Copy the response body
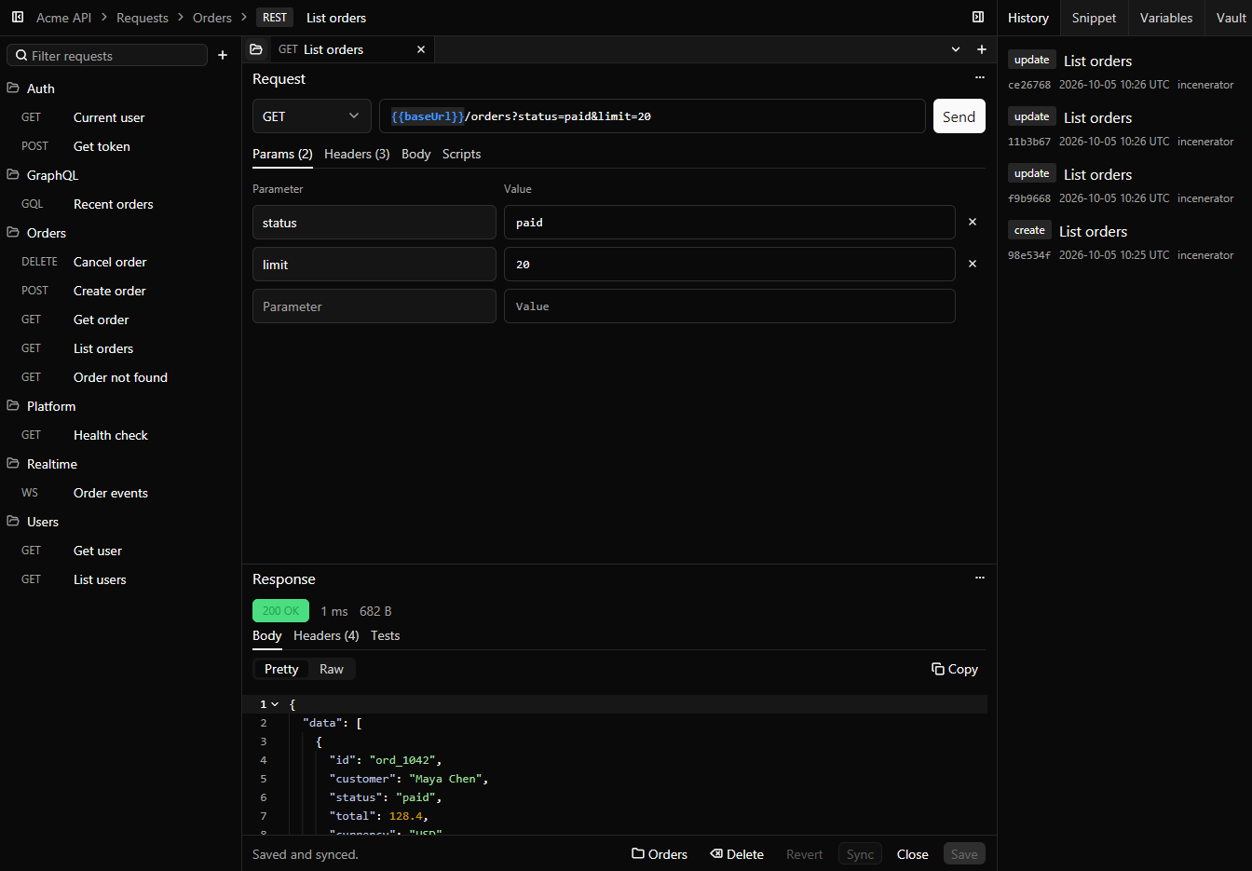1252x871 pixels. (x=955, y=669)
